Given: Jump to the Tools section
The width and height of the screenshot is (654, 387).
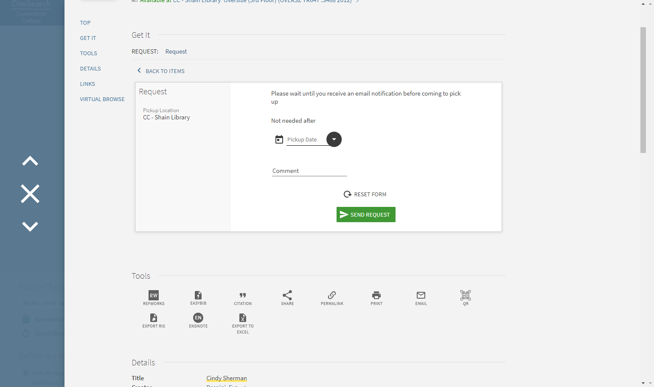Looking at the screenshot, I should click(x=89, y=54).
